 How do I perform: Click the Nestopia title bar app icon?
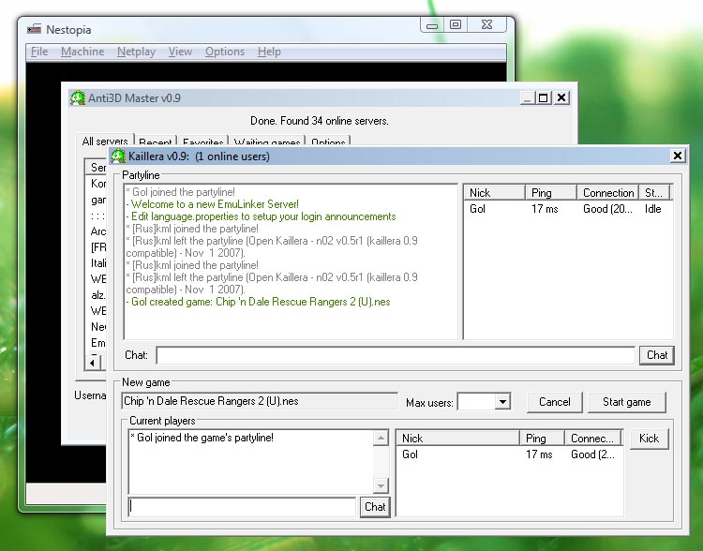(x=34, y=30)
